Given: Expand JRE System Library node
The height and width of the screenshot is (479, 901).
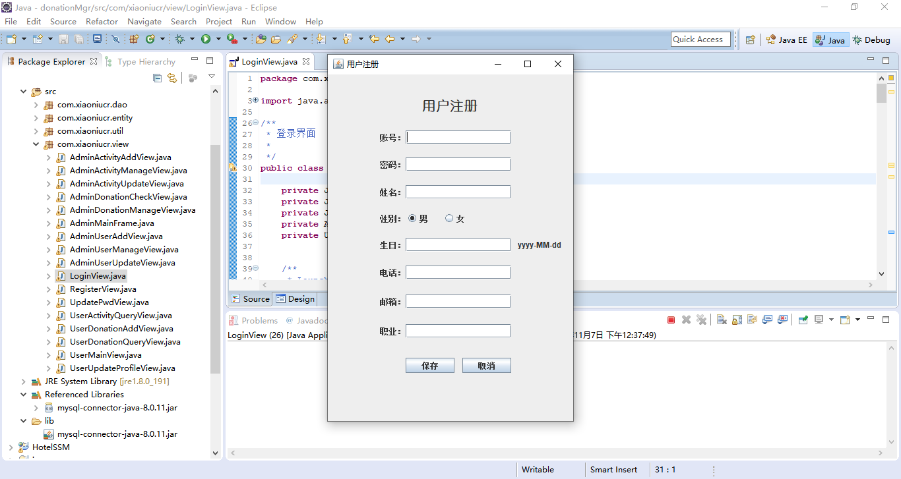Looking at the screenshot, I should point(24,381).
